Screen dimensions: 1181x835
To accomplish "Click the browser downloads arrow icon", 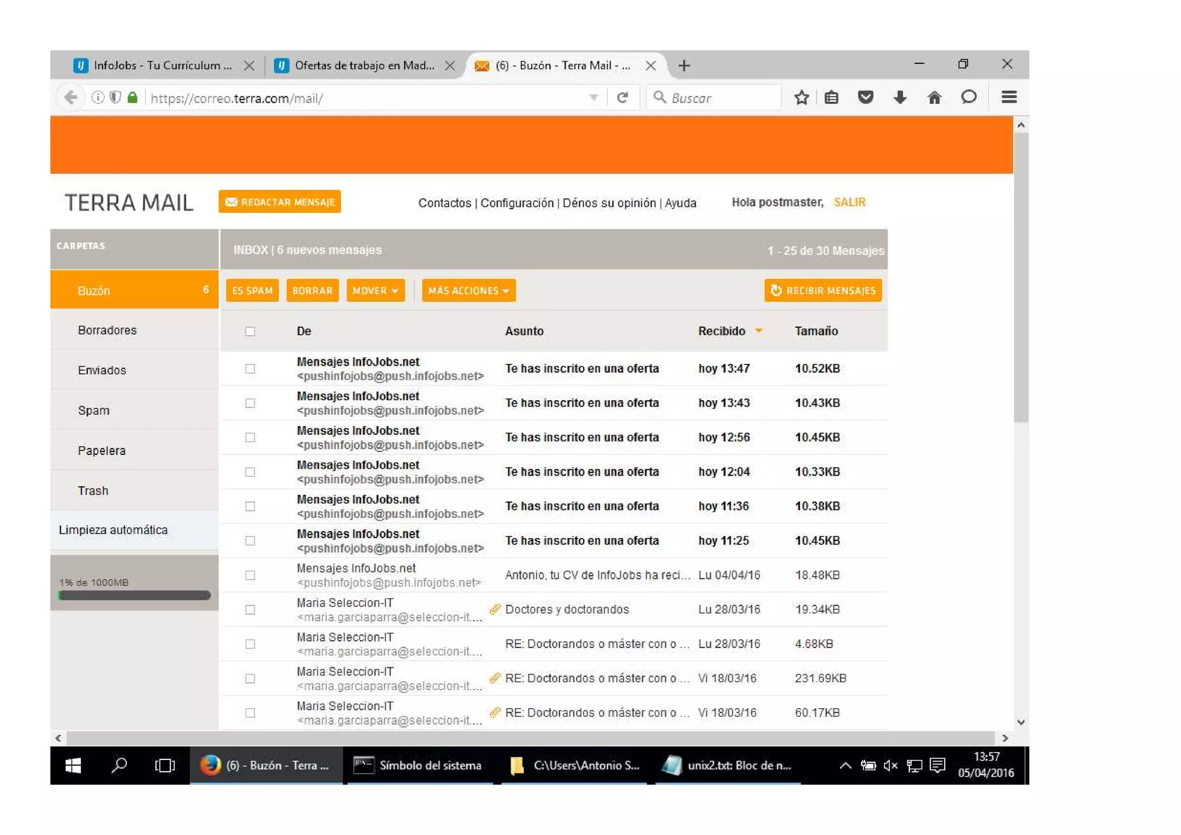I will [900, 97].
